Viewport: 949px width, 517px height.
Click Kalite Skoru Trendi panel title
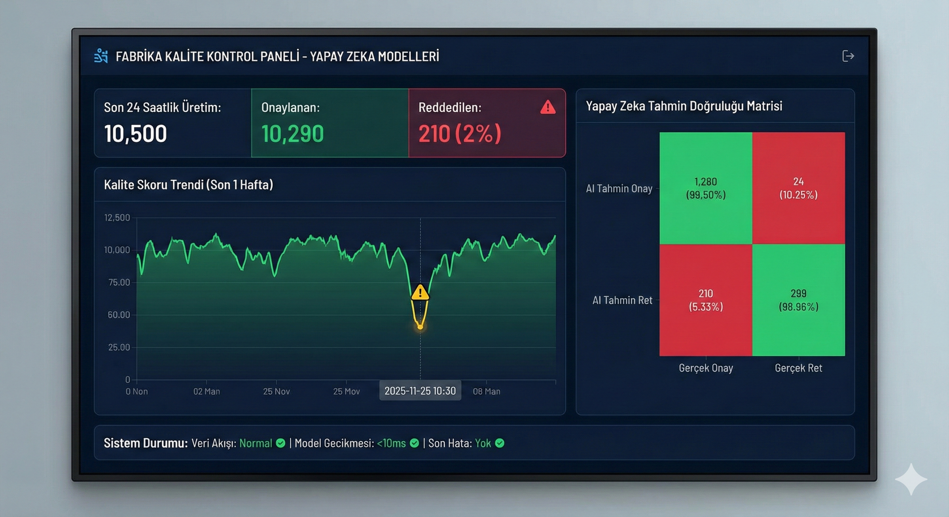188,184
